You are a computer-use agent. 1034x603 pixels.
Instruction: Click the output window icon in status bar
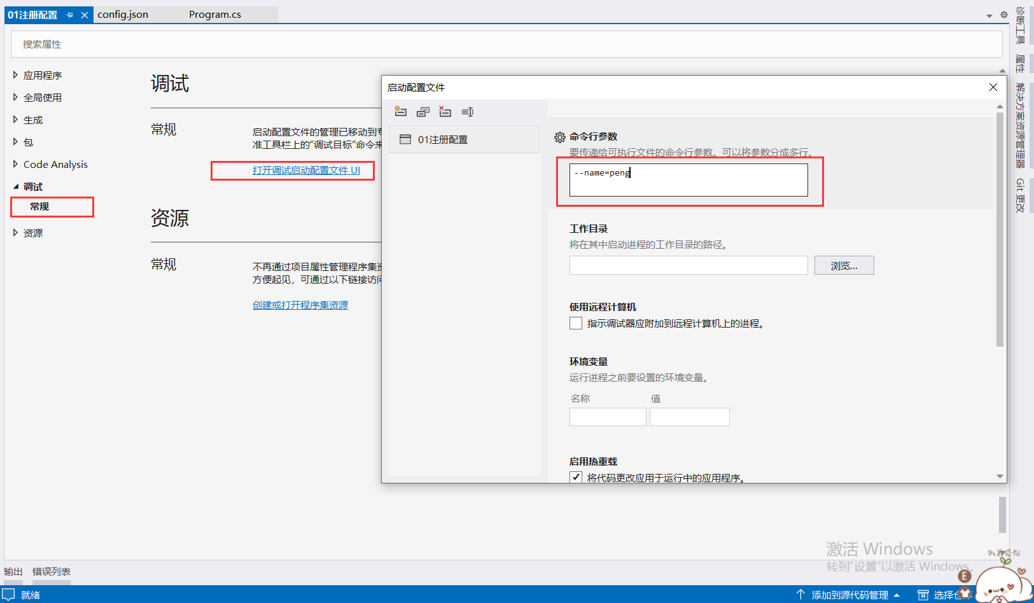(x=8, y=595)
